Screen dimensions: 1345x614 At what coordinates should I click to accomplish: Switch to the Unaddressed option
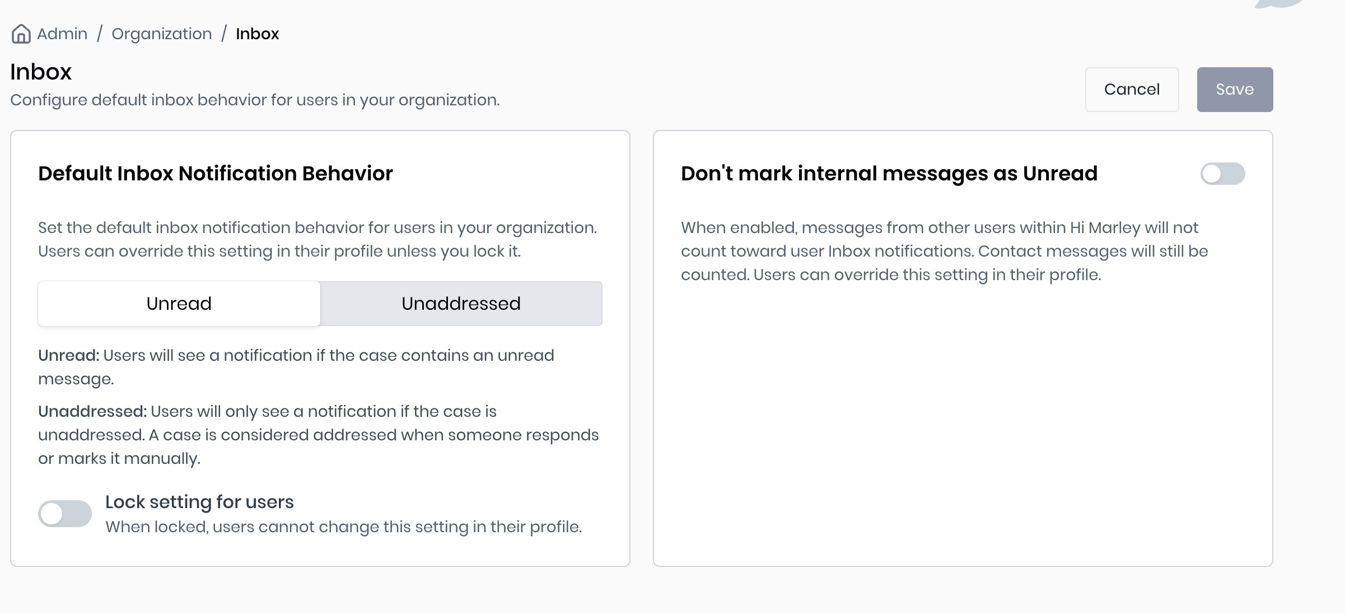pyautogui.click(x=461, y=304)
